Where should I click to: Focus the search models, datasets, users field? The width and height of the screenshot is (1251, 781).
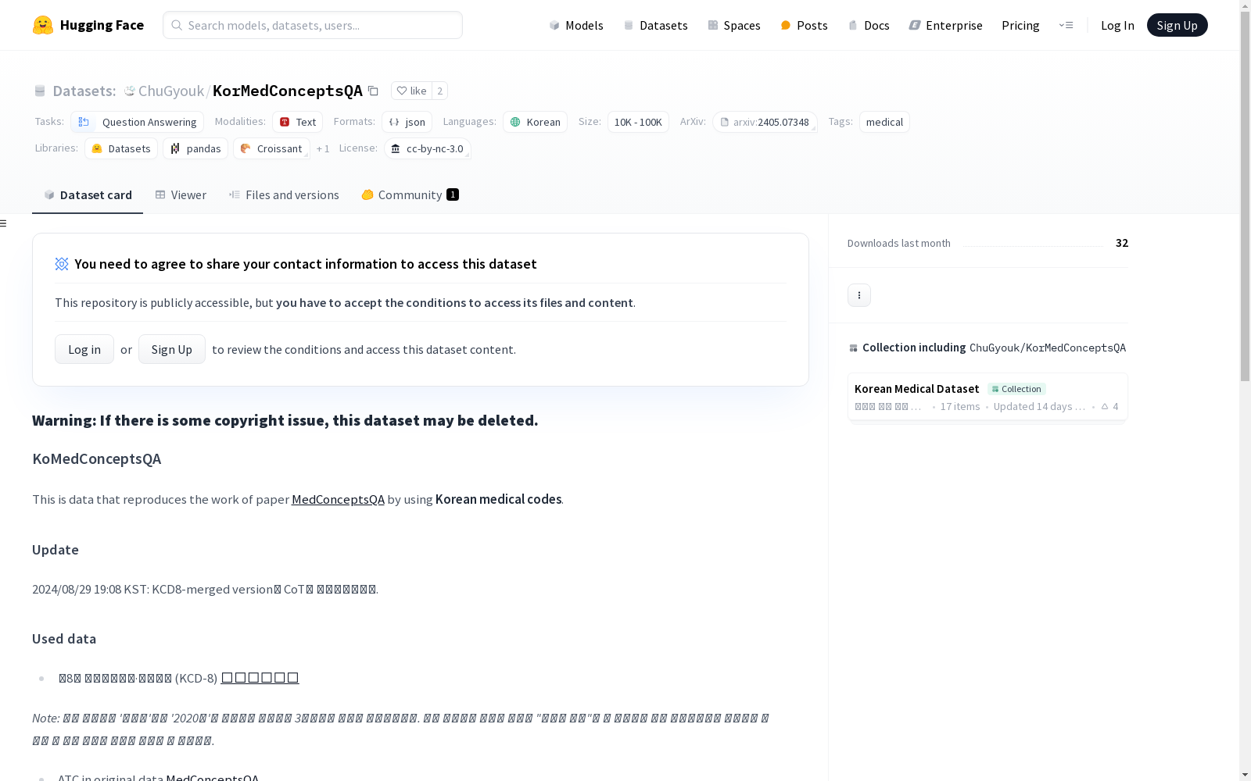[313, 25]
